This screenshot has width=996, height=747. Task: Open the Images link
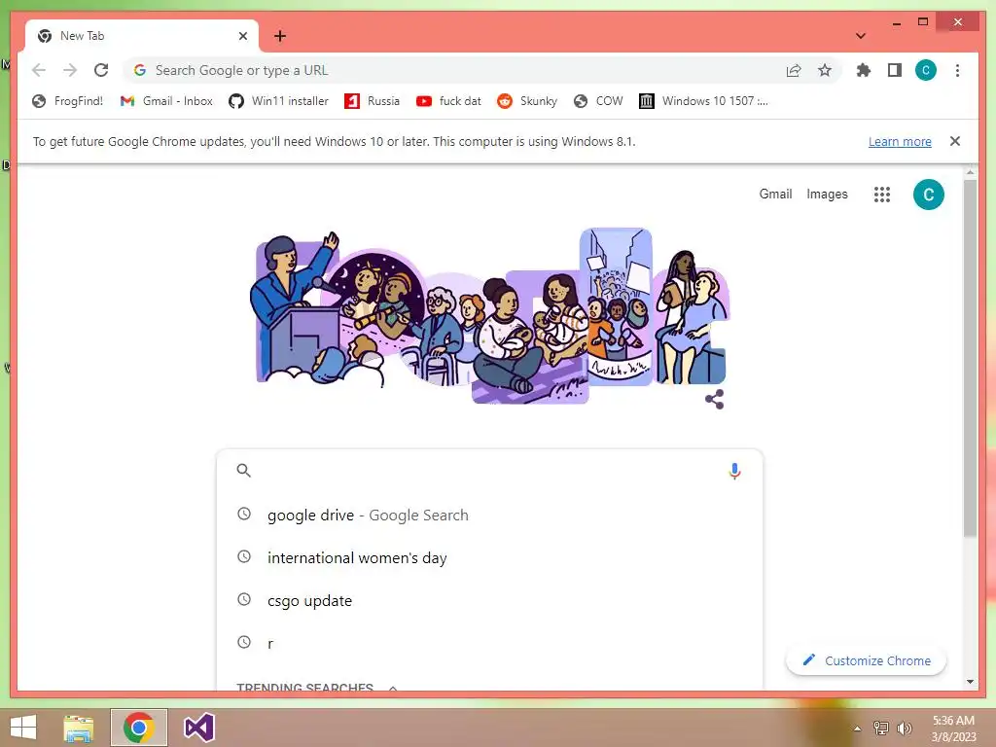pos(827,195)
